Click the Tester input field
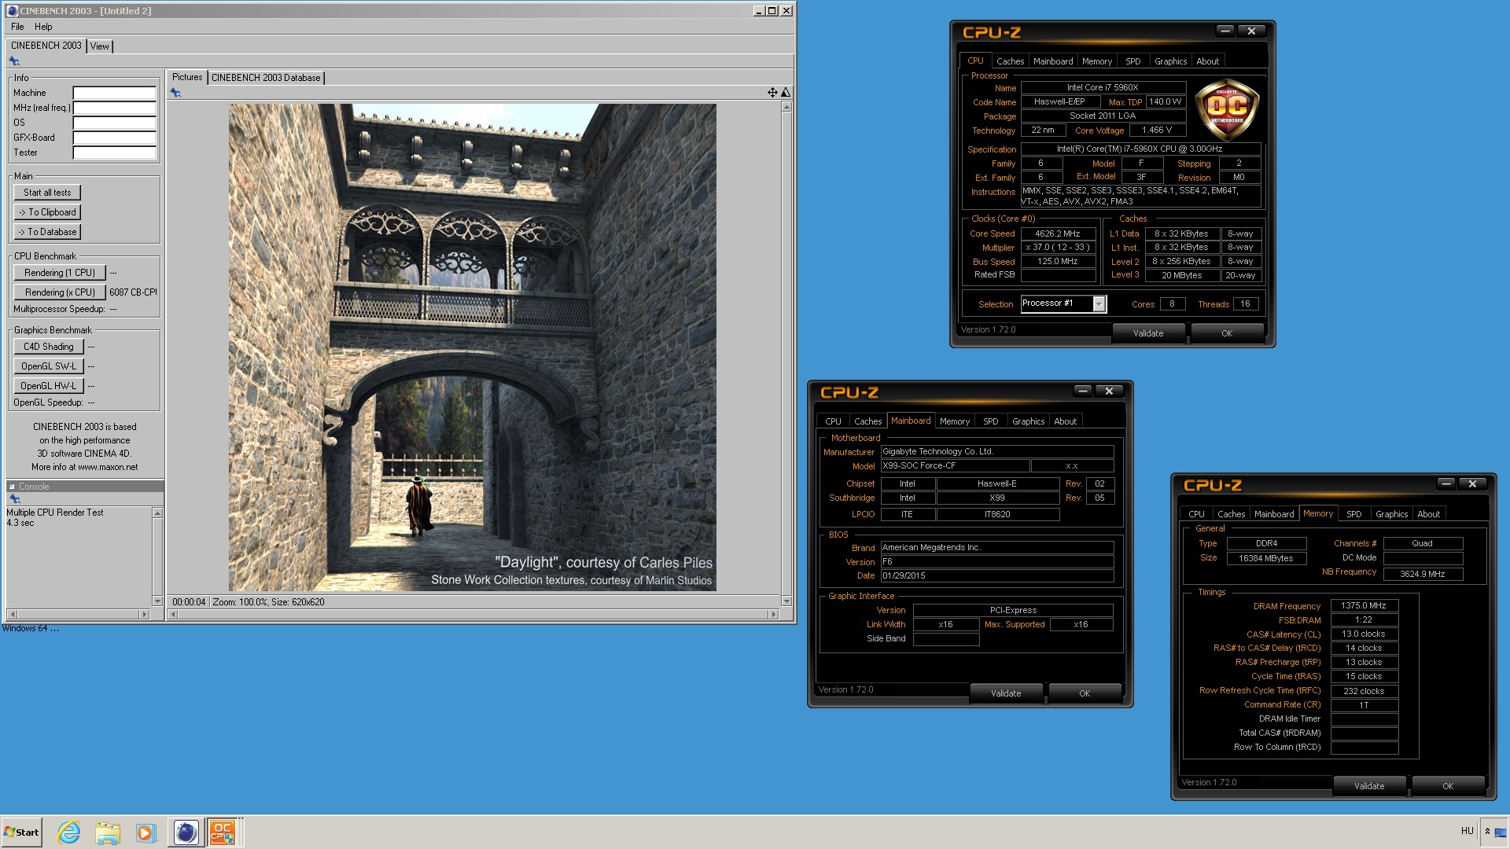This screenshot has height=849, width=1510. [114, 153]
